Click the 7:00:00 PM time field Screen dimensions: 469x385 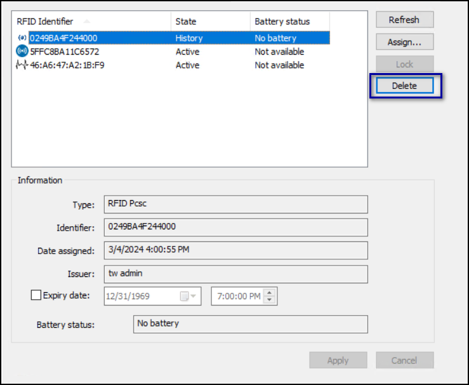[x=239, y=297]
